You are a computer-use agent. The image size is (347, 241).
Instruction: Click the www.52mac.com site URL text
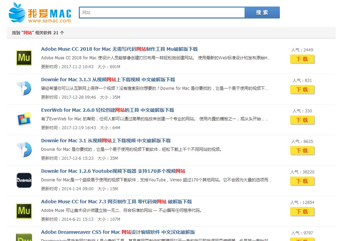point(50,21)
